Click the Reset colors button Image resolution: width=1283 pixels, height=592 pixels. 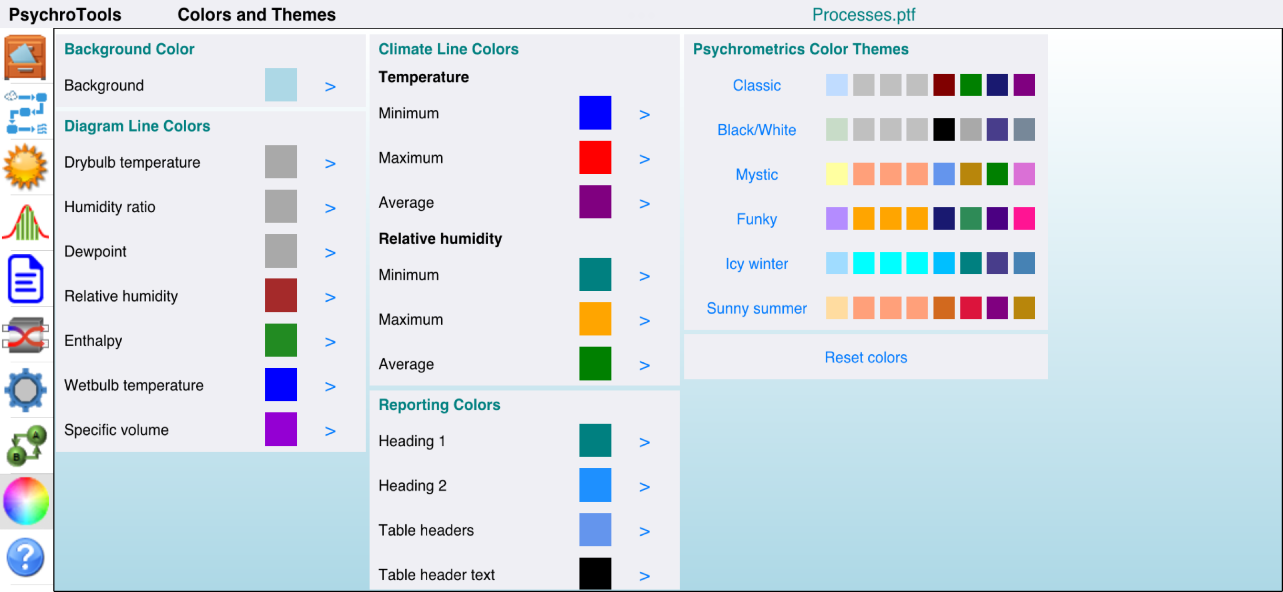coord(865,357)
